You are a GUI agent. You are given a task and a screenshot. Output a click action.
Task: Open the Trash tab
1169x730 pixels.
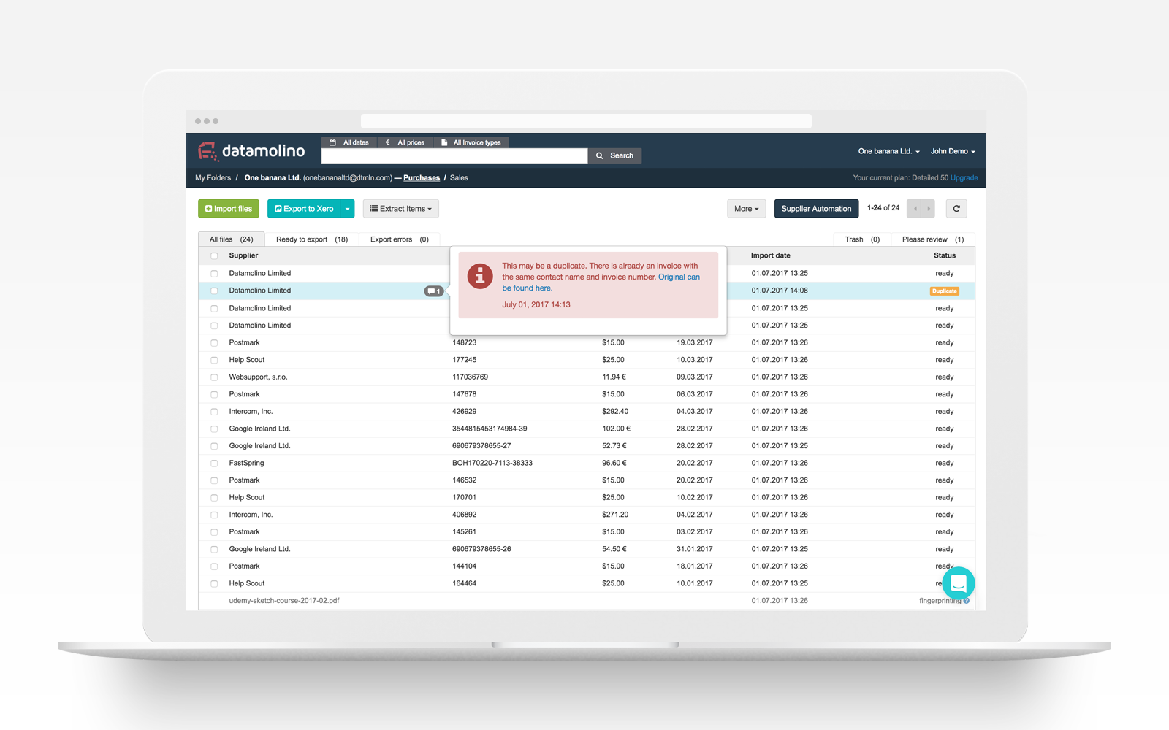coord(862,239)
